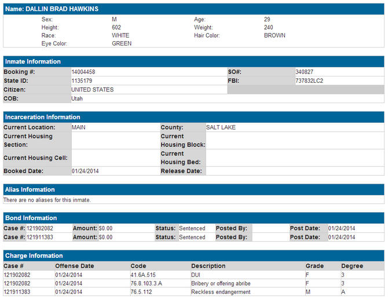Click the DUI charge description
The height and width of the screenshot is (299, 388).
[x=196, y=275]
